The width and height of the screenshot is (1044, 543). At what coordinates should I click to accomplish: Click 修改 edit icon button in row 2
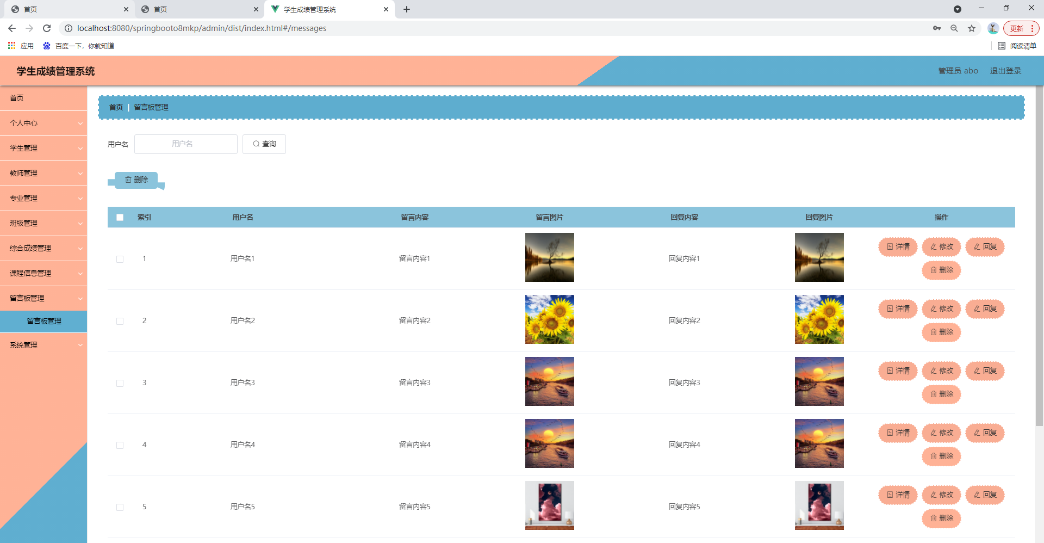pos(941,309)
